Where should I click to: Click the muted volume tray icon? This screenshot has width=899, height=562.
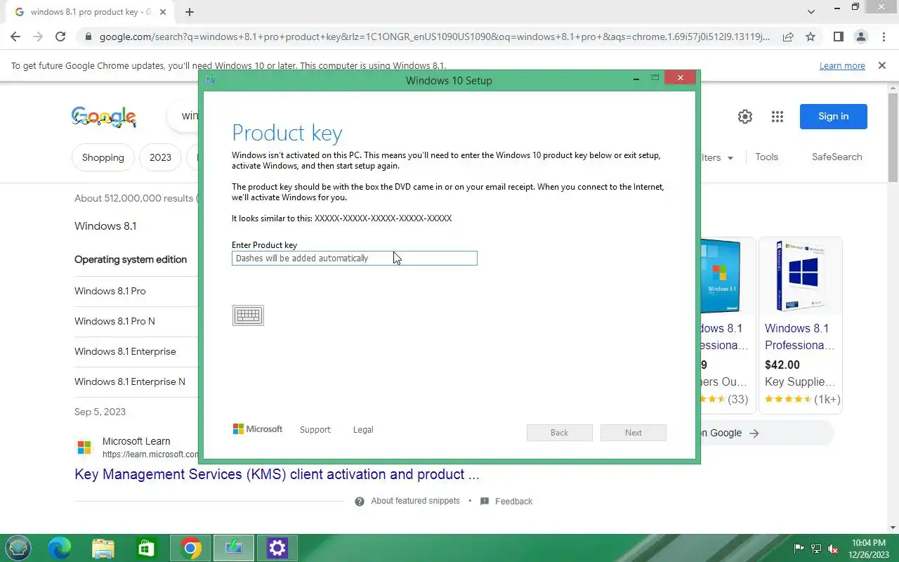pos(834,548)
